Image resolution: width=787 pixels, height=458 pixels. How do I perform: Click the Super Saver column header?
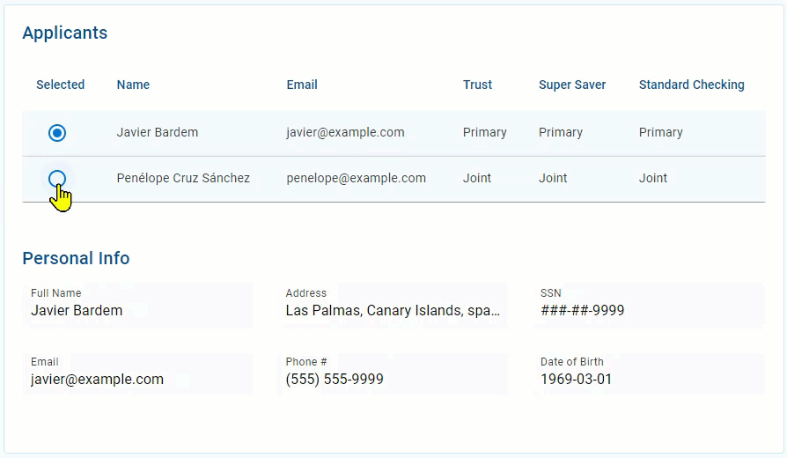click(571, 85)
